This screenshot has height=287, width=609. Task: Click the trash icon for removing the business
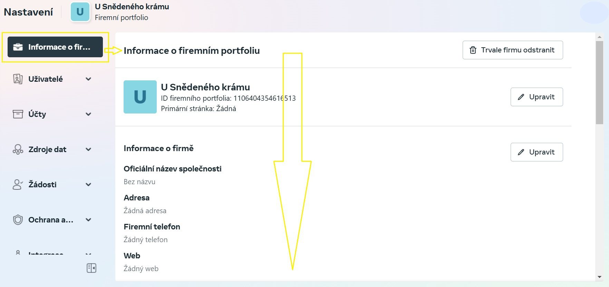tap(473, 50)
